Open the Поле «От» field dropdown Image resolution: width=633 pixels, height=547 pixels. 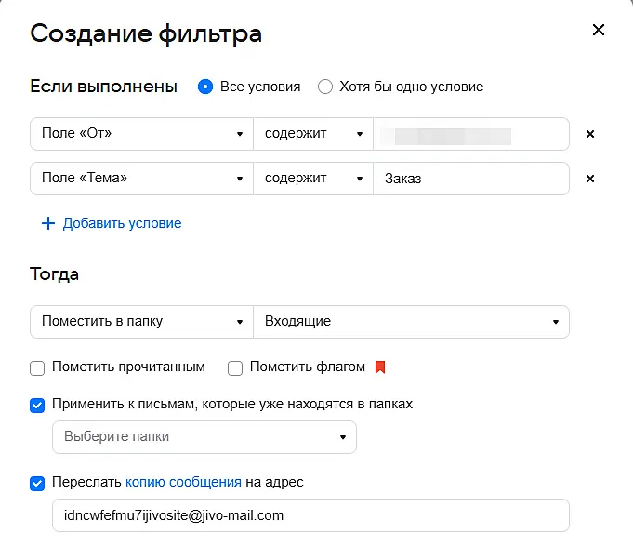141,134
